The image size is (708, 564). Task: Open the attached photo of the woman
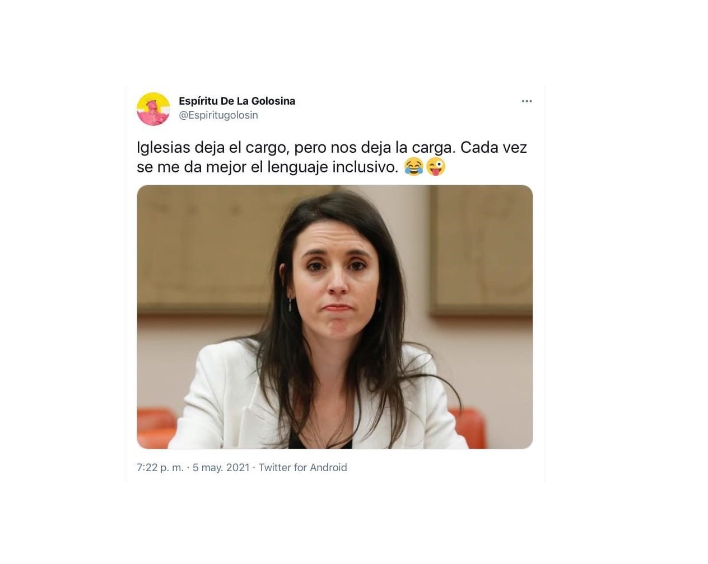[x=335, y=317]
